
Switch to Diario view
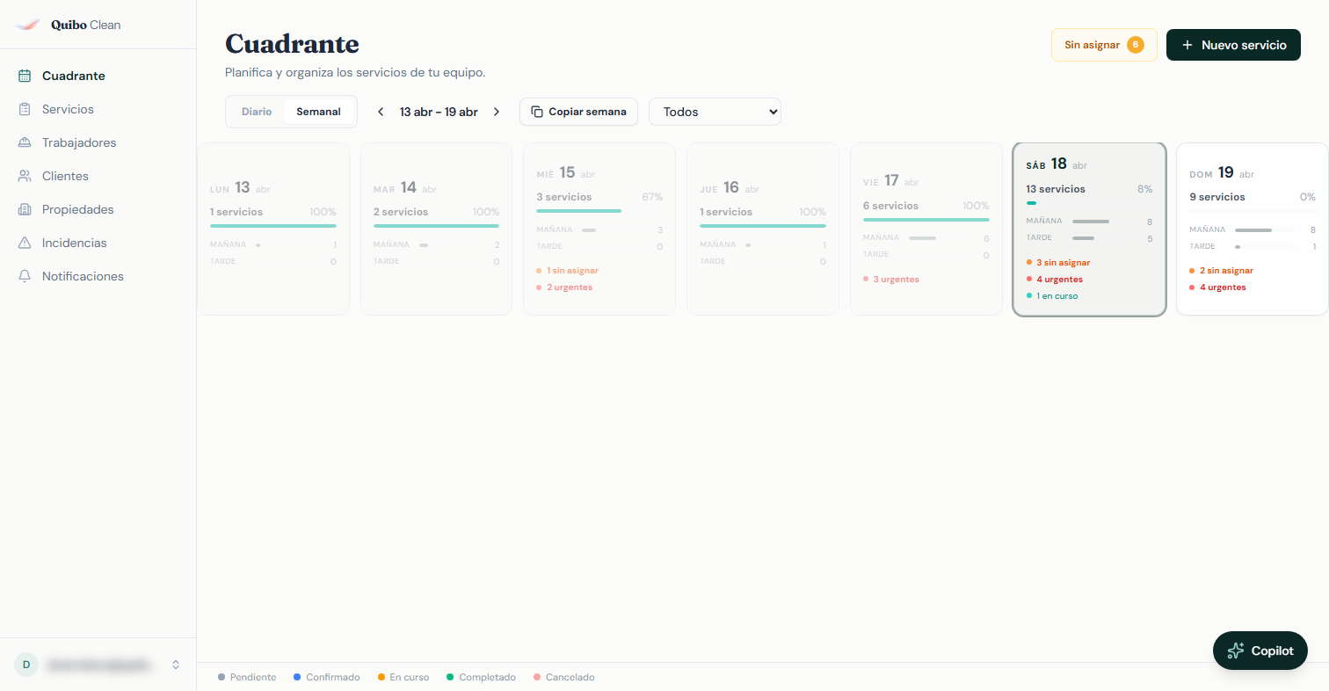pos(257,112)
